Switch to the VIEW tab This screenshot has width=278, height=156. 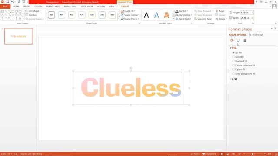click(x=112, y=6)
